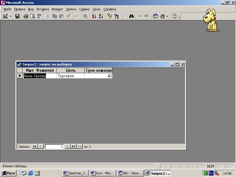The image size is (236, 177).
Task: Open the Правка menu
Action: [x=20, y=9]
